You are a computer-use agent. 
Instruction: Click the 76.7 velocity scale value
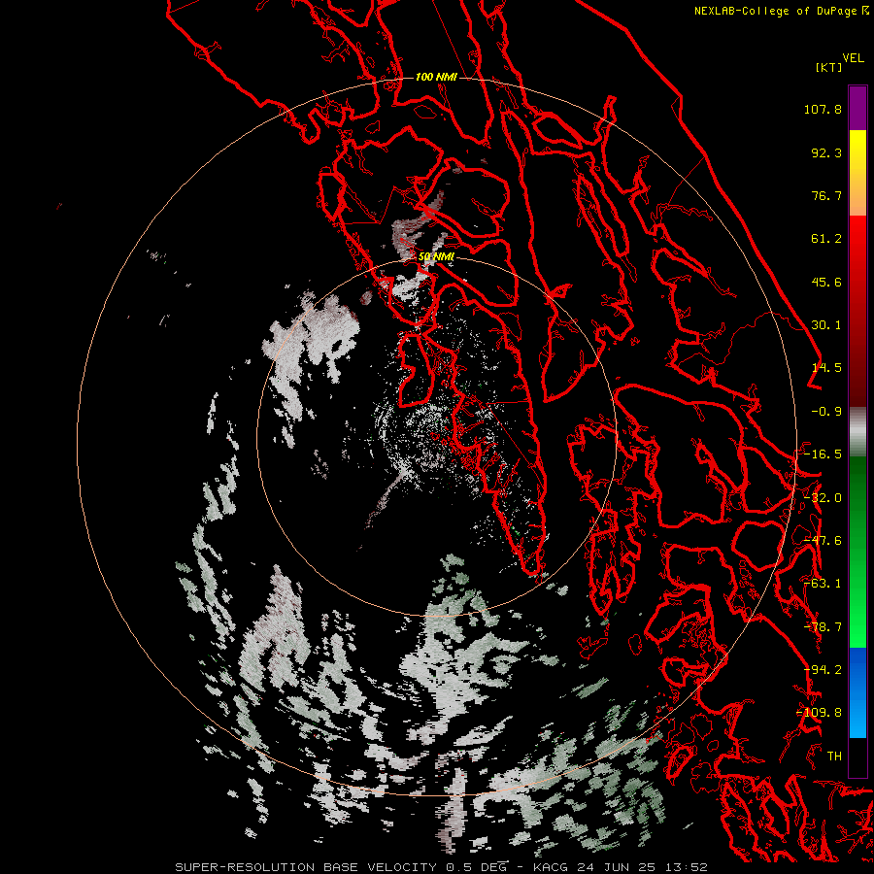[x=826, y=195]
